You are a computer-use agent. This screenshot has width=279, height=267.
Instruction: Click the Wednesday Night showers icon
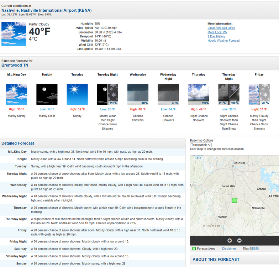pyautogui.click(x=168, y=94)
